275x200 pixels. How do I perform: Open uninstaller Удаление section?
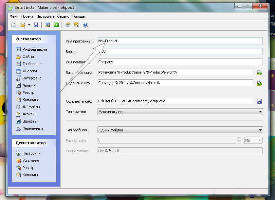(x=31, y=160)
